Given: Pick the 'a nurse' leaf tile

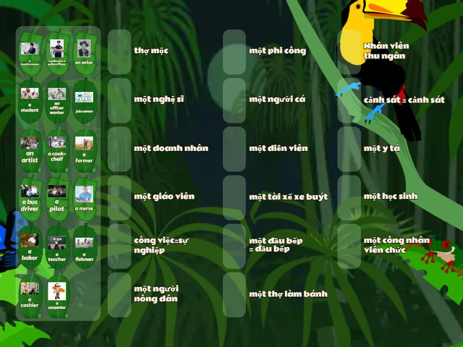Looking at the screenshot, I should click(x=84, y=198).
